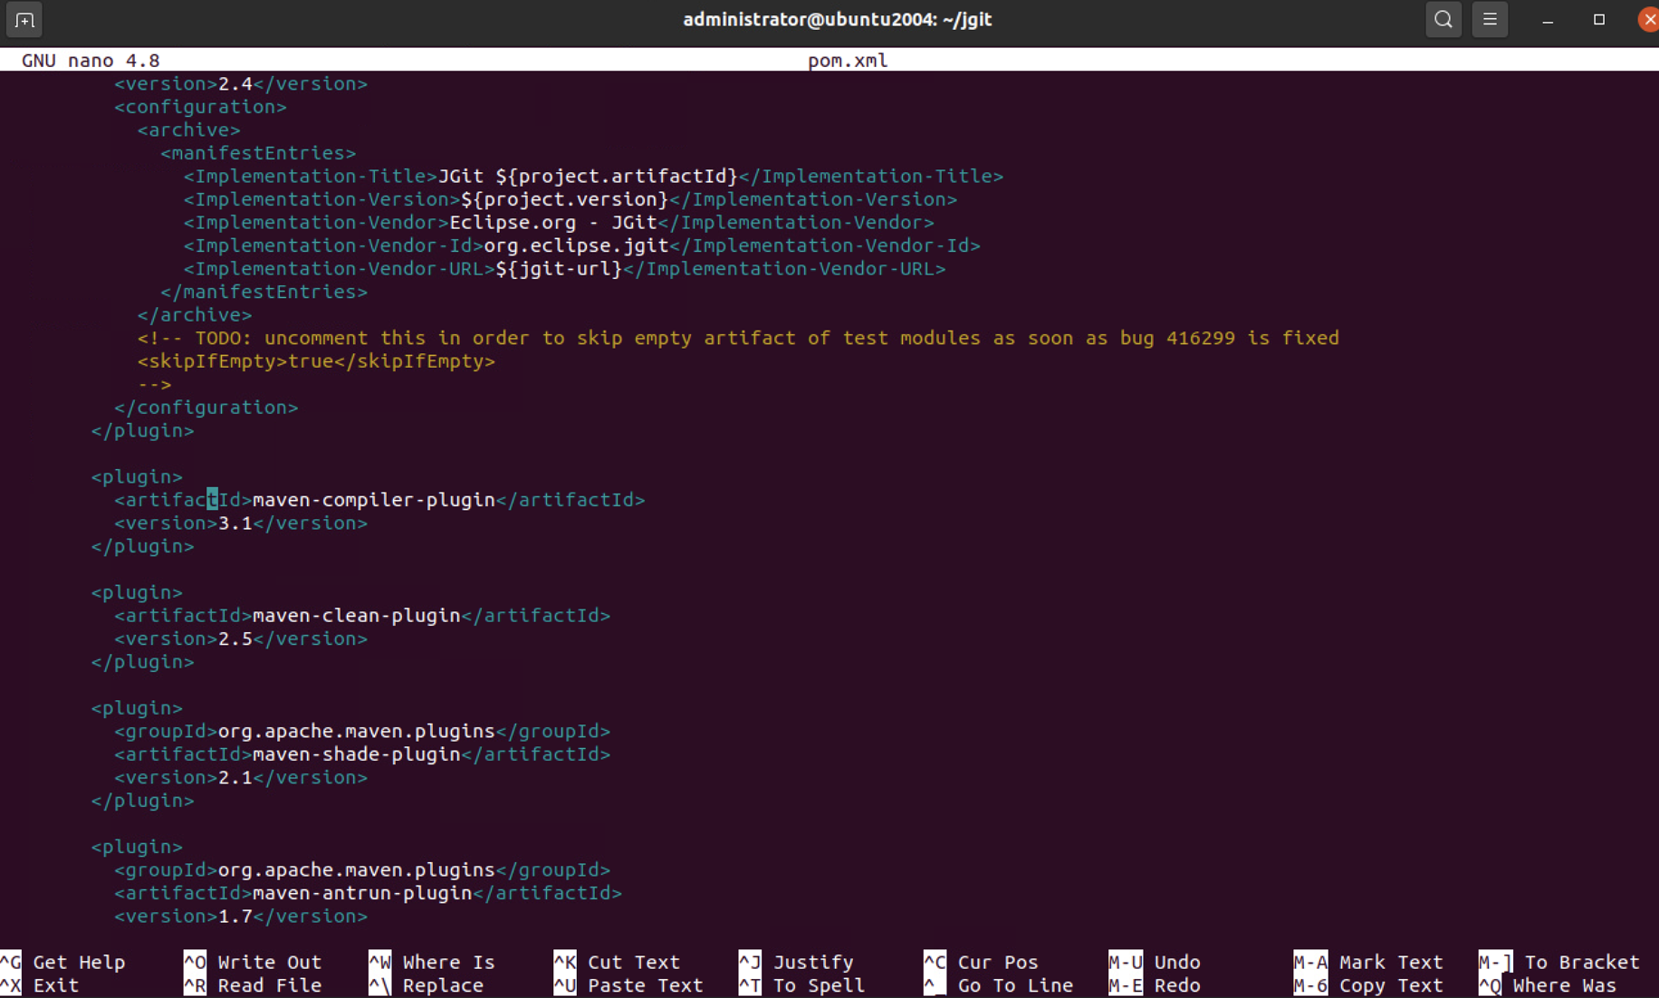
Task: Click the ^G Get Help shortcut
Action: click(x=62, y=962)
